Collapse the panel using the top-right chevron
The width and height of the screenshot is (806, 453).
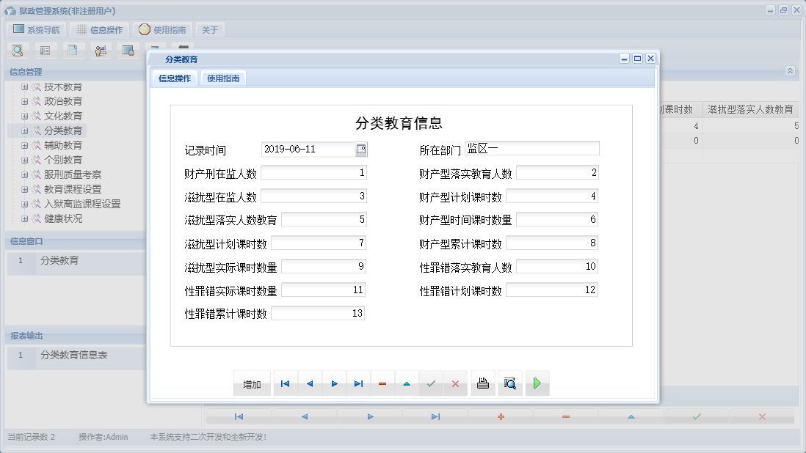[790, 71]
